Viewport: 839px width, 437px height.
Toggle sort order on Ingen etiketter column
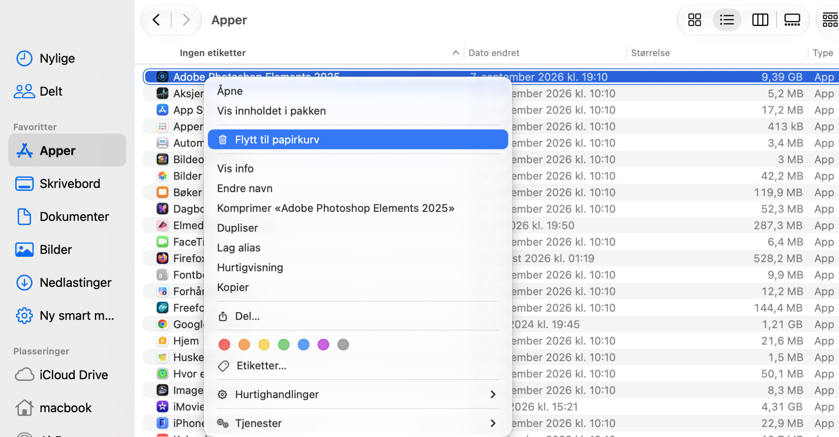(319, 53)
